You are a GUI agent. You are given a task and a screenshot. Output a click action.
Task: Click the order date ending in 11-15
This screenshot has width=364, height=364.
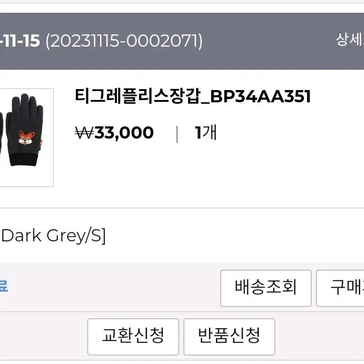pyautogui.click(x=20, y=41)
